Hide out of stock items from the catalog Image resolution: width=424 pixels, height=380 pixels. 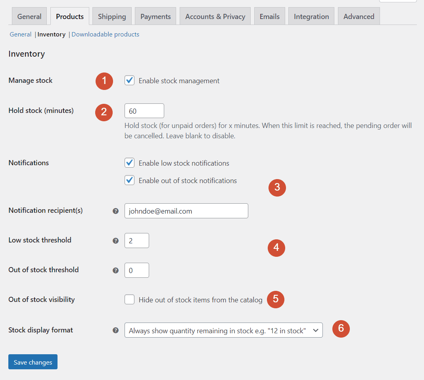[129, 300]
